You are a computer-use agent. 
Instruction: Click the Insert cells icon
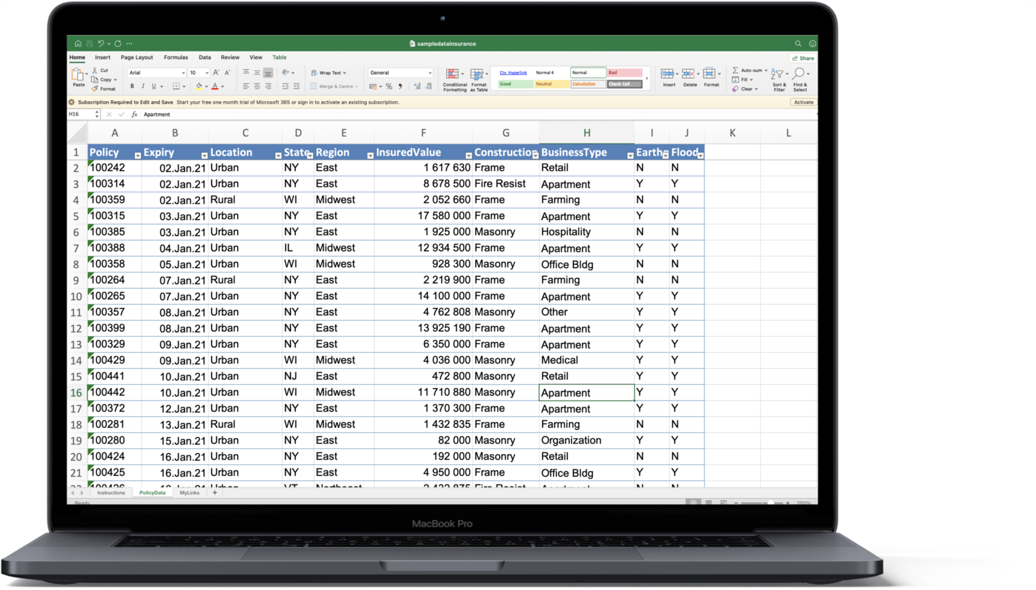(667, 74)
